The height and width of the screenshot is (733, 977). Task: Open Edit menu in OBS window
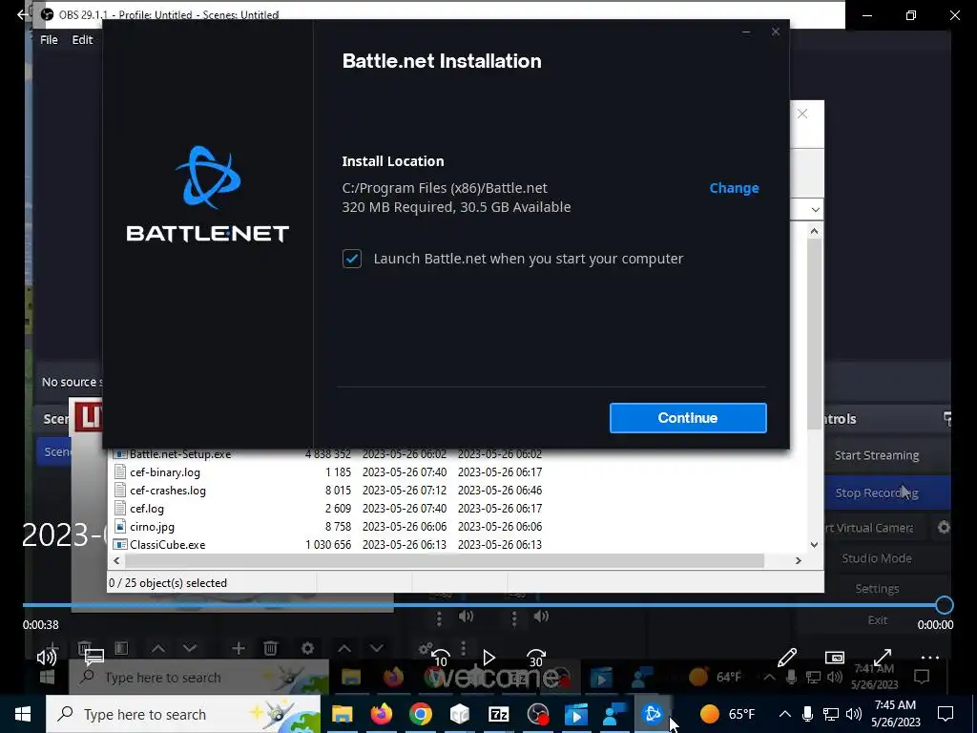[x=82, y=40]
